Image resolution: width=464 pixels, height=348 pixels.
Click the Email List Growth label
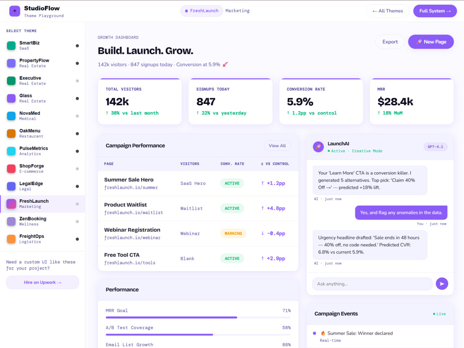(129, 344)
